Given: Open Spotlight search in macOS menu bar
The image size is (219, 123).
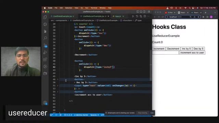Looking at the screenshot, I should [190, 8].
